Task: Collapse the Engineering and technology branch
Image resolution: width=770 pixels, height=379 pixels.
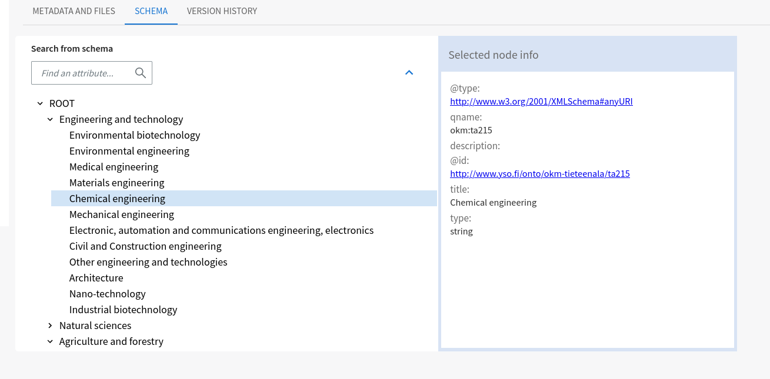Action: pos(50,119)
